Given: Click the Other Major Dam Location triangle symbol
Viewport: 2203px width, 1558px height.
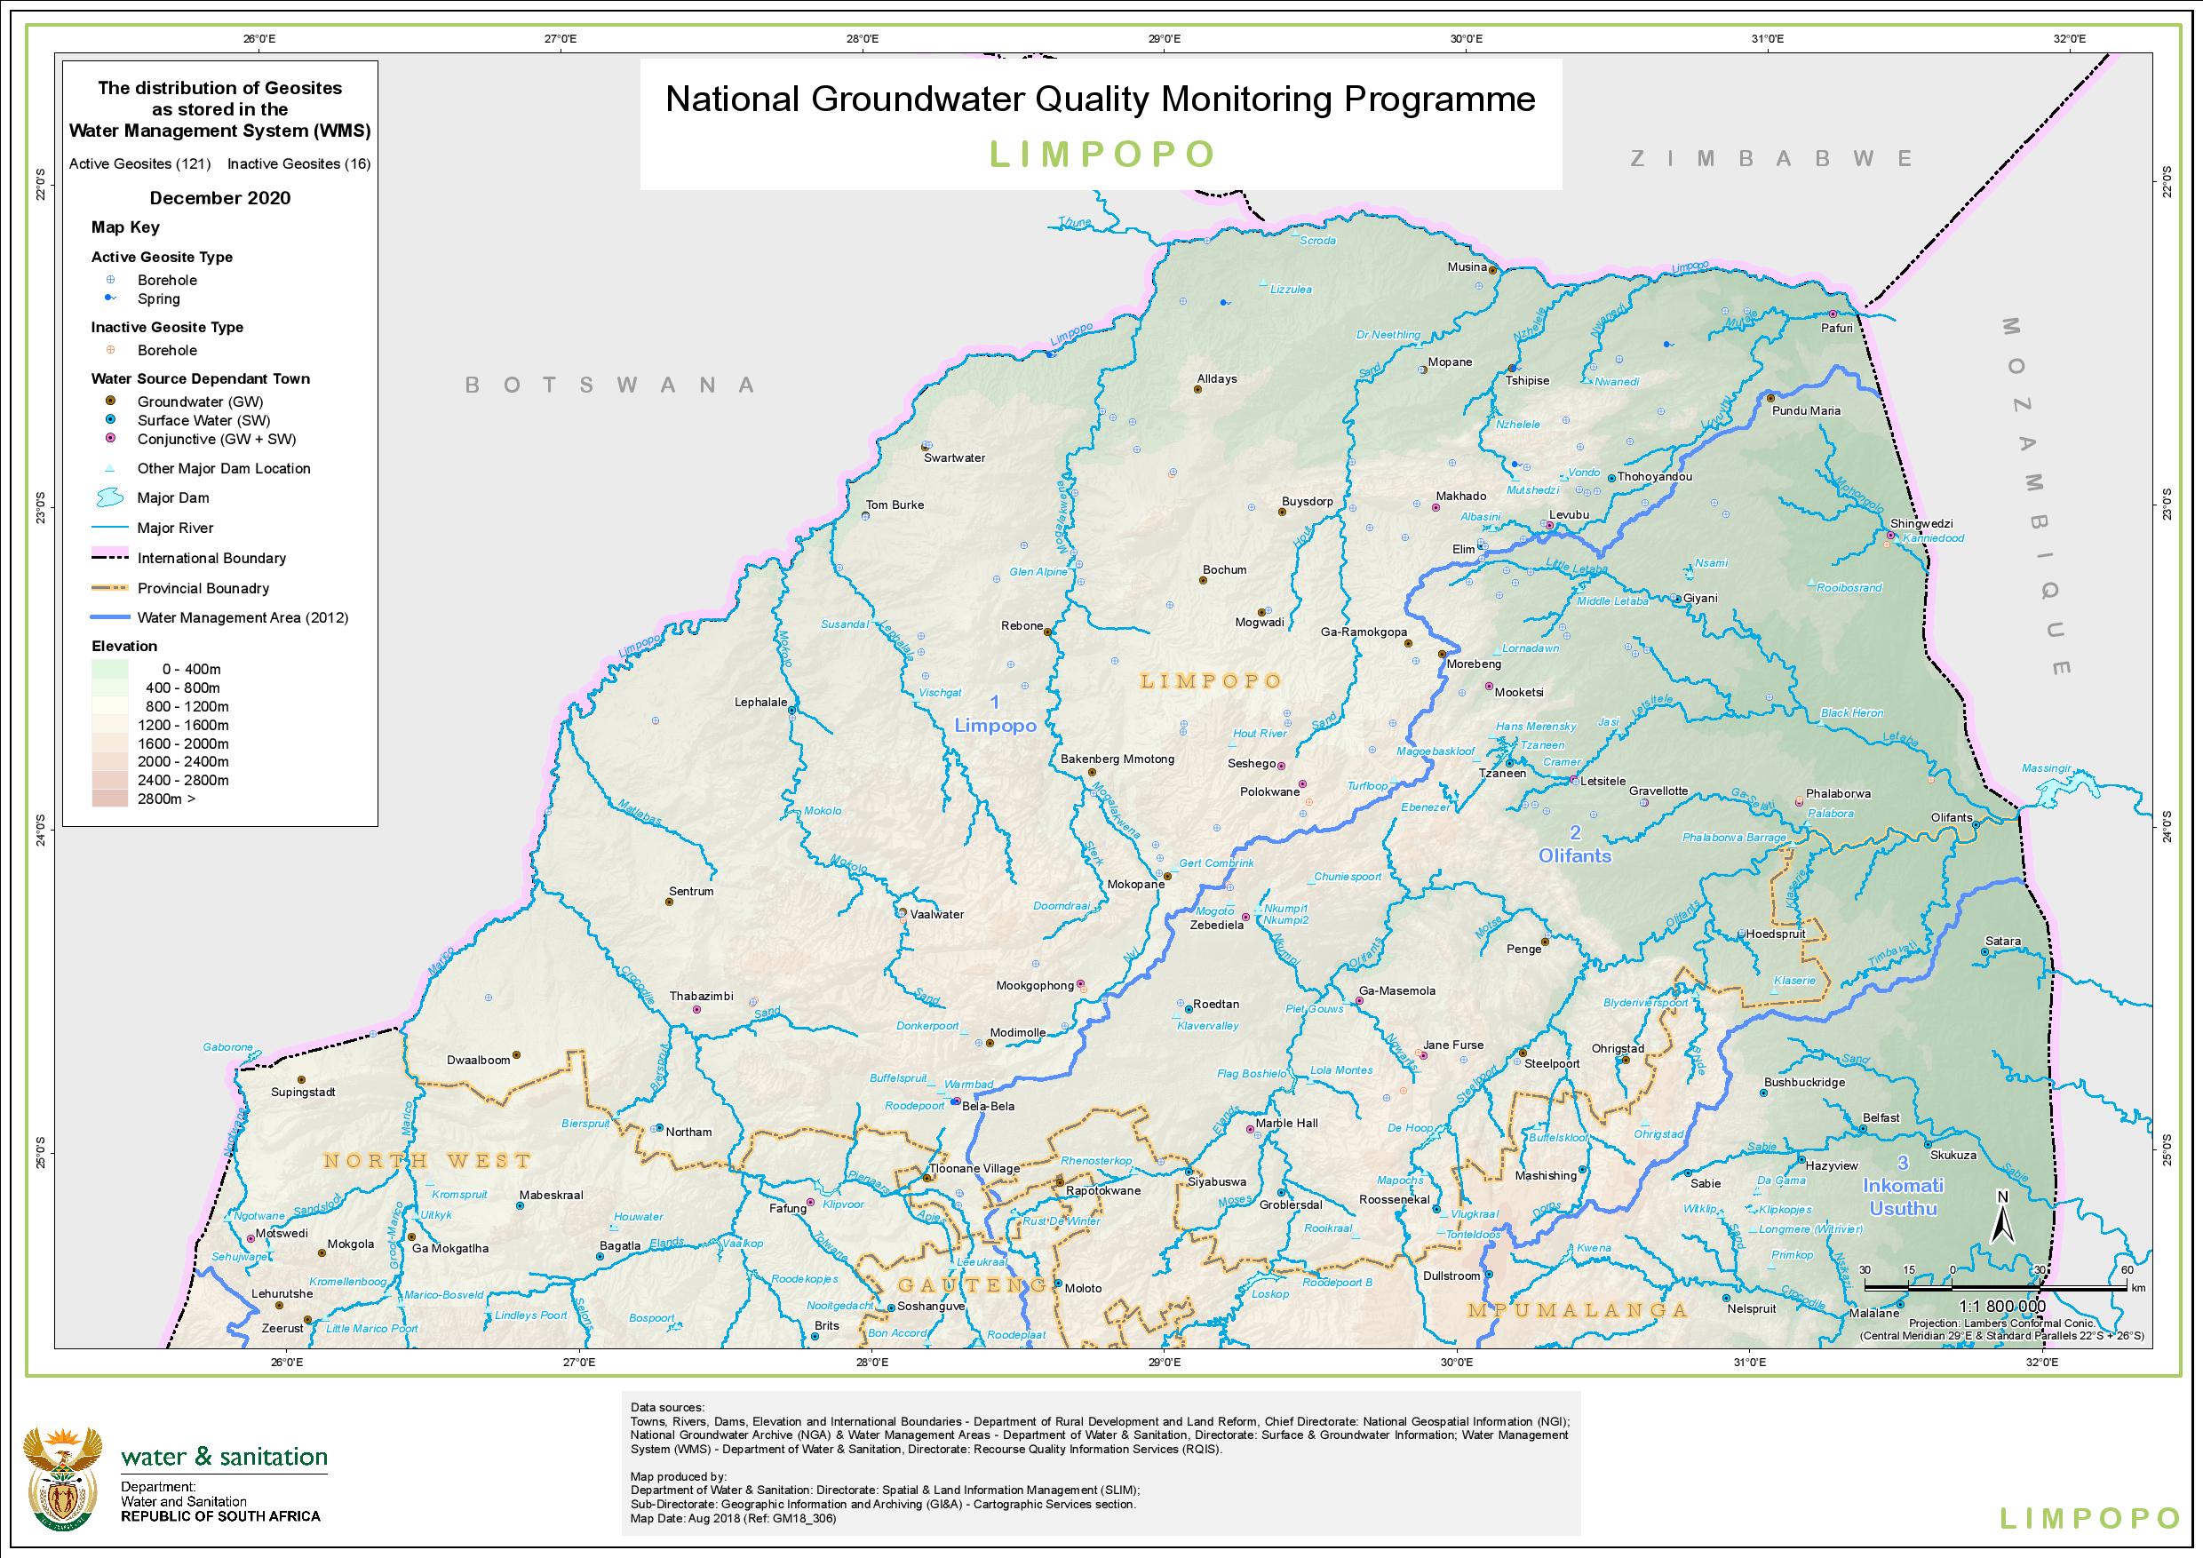Looking at the screenshot, I should pyautogui.click(x=110, y=468).
